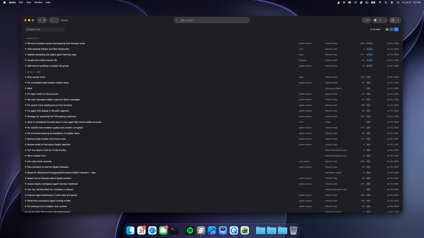Go back with the left chevron
This screenshot has height=238, width=424.
[x=52, y=20]
